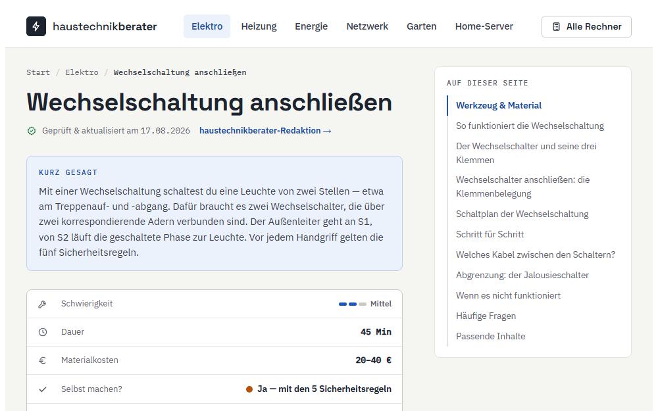Click the Geprüft & aktualisiert am text
Screen dimensions: 658x411
point(90,130)
